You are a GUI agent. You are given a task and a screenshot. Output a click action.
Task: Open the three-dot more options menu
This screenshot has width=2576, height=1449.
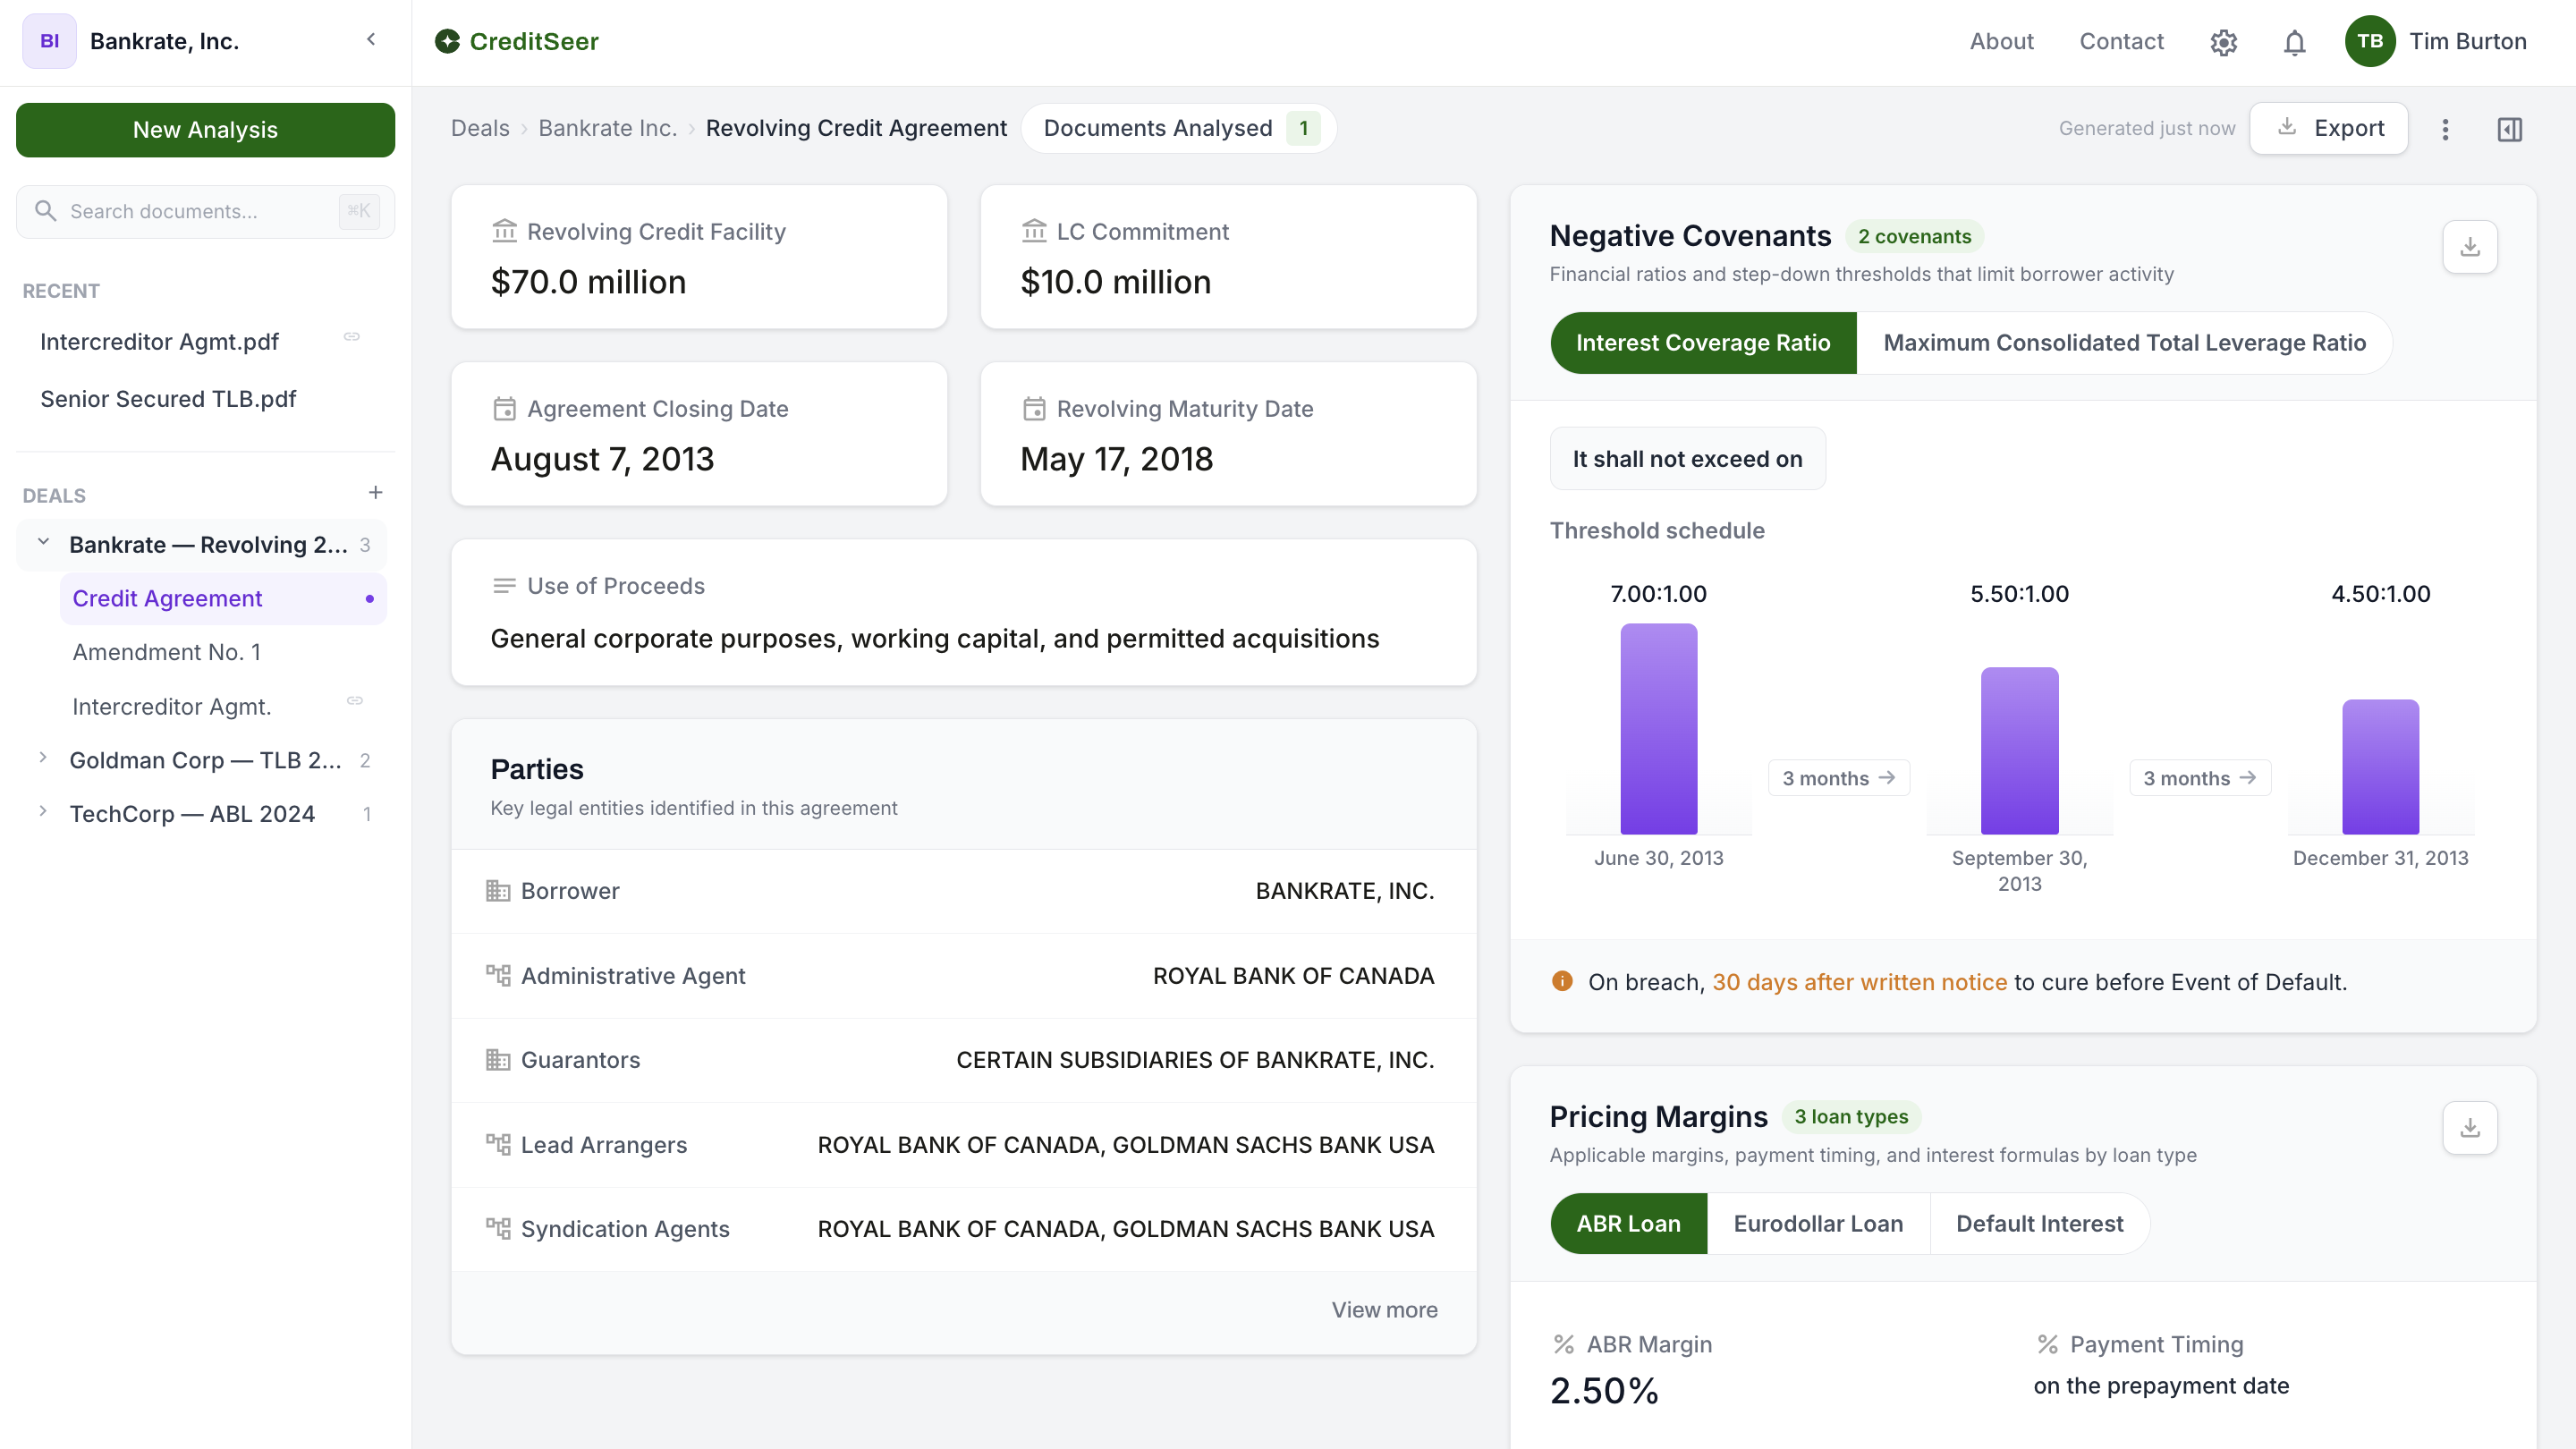(2445, 129)
